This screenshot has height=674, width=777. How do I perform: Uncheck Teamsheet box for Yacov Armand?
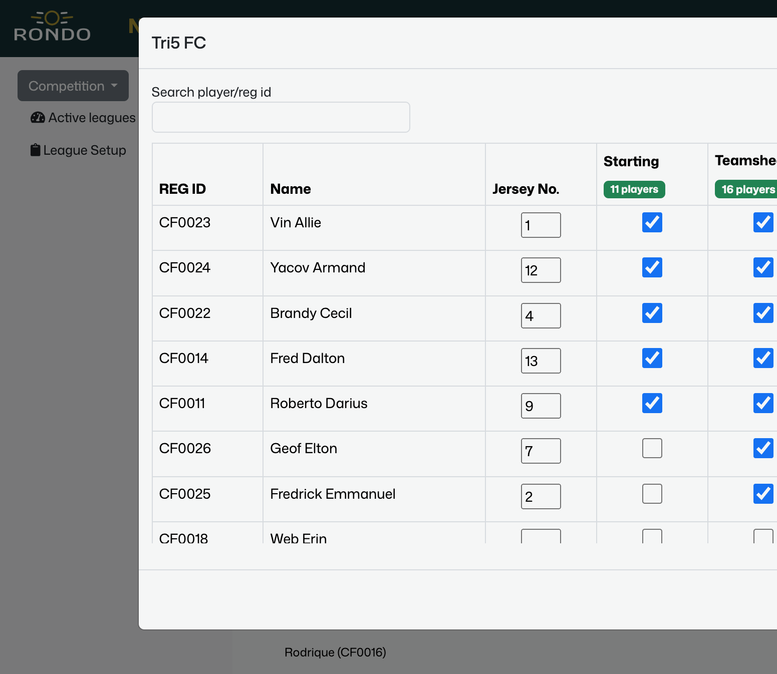coord(763,267)
